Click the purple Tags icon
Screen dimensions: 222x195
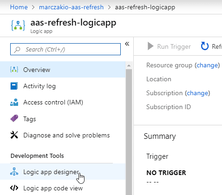pos(14,118)
